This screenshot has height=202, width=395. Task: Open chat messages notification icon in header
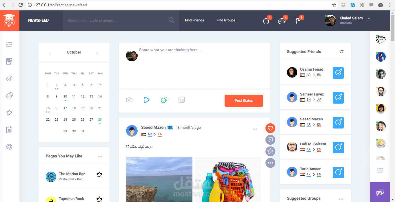[x=282, y=21]
